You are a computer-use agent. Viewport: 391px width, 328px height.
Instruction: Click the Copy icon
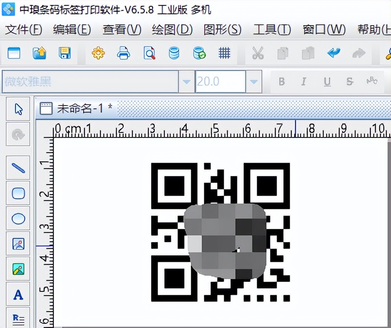point(283,53)
